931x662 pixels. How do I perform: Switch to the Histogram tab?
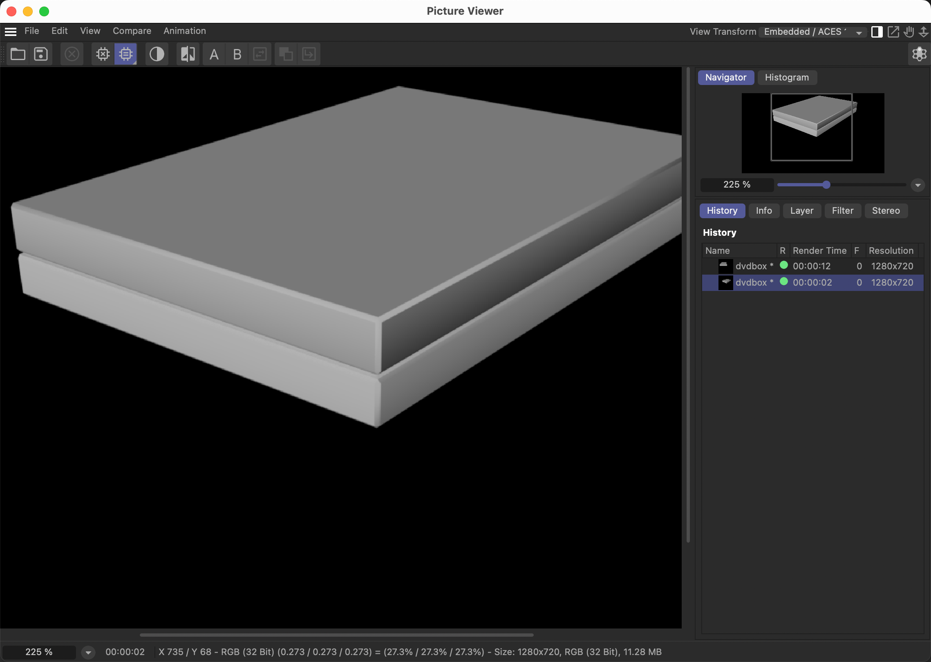click(x=787, y=77)
